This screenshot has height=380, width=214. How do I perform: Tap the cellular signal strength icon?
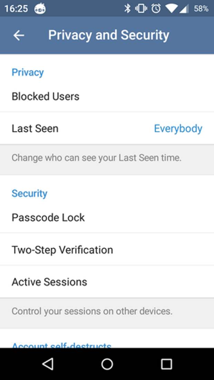184,9
